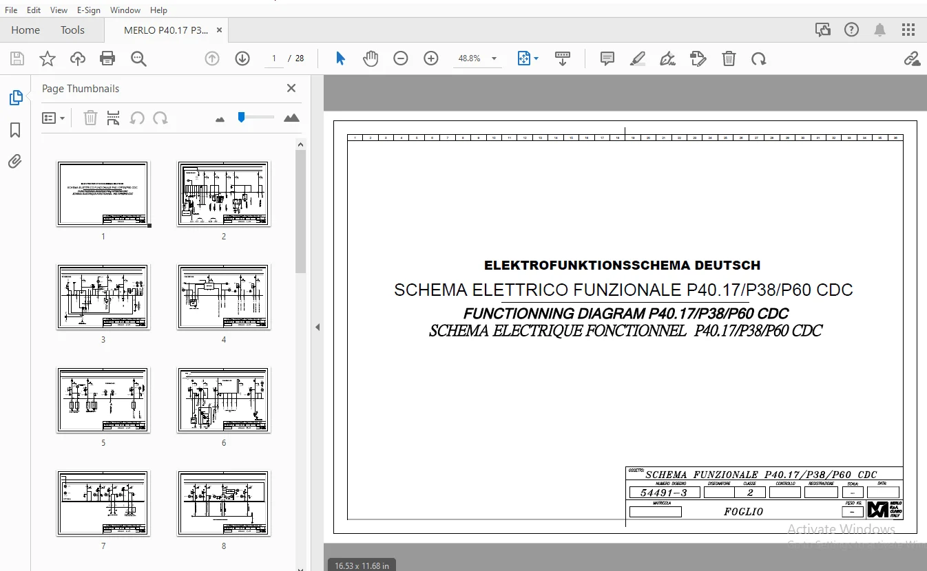Bookmark this file with the star icon
The height and width of the screenshot is (571, 927).
pyautogui.click(x=47, y=59)
